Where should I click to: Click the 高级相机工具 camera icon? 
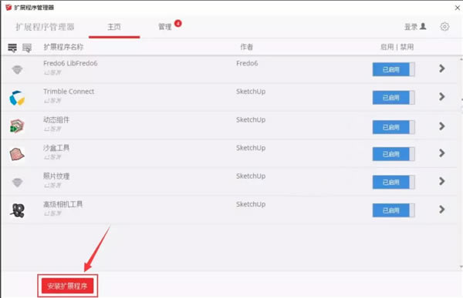(x=18, y=210)
